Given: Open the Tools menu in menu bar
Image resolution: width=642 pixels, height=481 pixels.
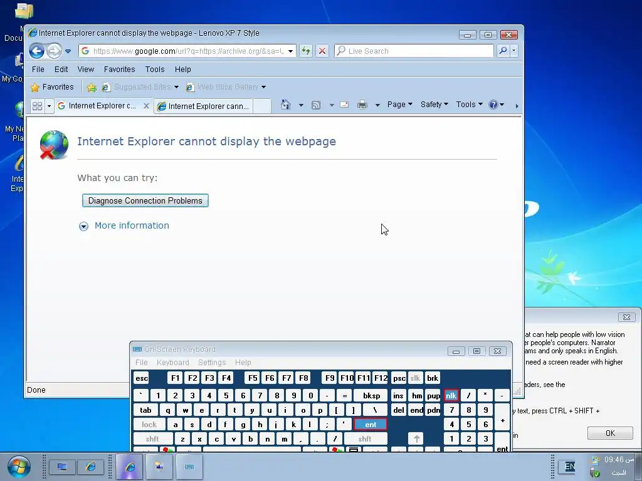Looking at the screenshot, I should point(155,69).
